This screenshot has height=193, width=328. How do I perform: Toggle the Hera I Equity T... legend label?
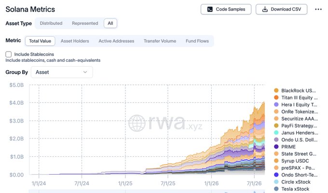[299, 105]
